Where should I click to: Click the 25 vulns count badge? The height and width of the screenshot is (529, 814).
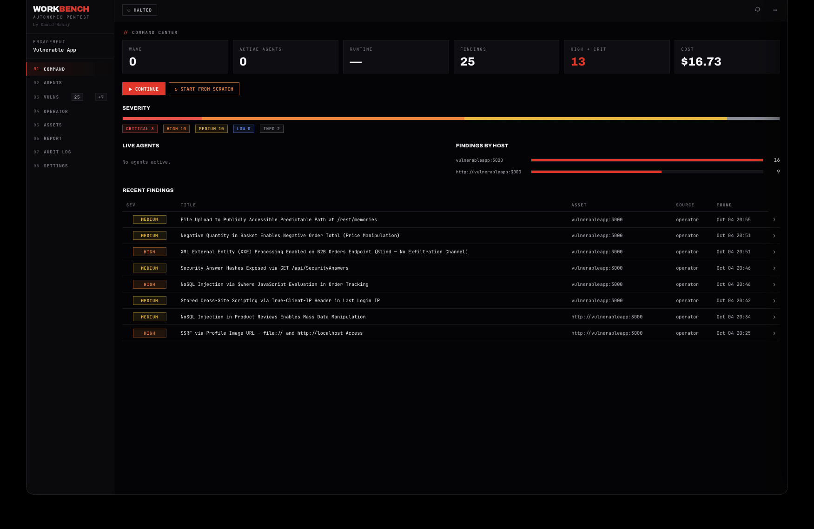[x=77, y=97]
